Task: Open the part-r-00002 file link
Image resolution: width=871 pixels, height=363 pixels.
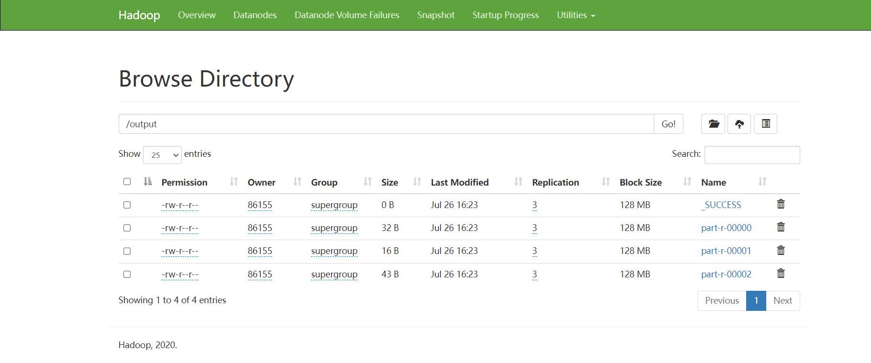Action: click(x=727, y=274)
